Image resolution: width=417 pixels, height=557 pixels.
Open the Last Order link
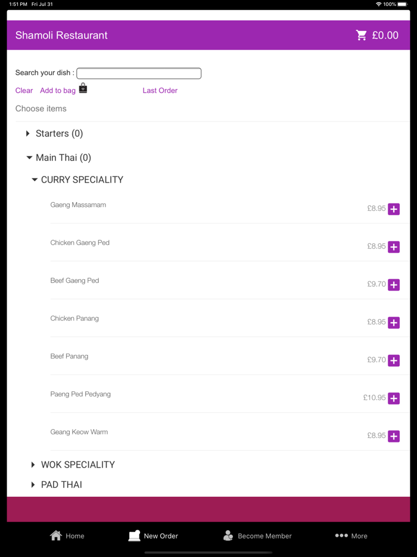tap(160, 91)
